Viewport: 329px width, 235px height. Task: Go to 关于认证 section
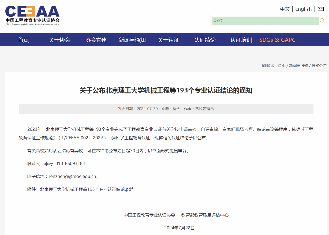click(x=168, y=40)
